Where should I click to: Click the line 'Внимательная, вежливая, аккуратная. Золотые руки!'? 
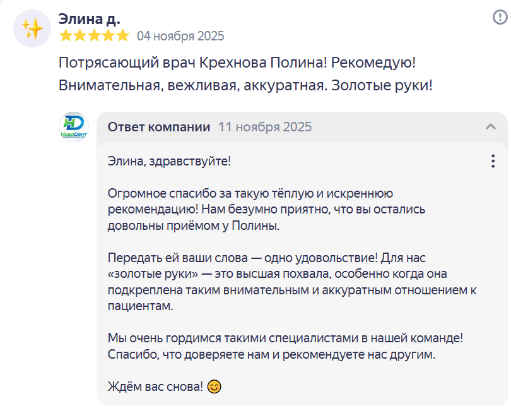point(245,85)
